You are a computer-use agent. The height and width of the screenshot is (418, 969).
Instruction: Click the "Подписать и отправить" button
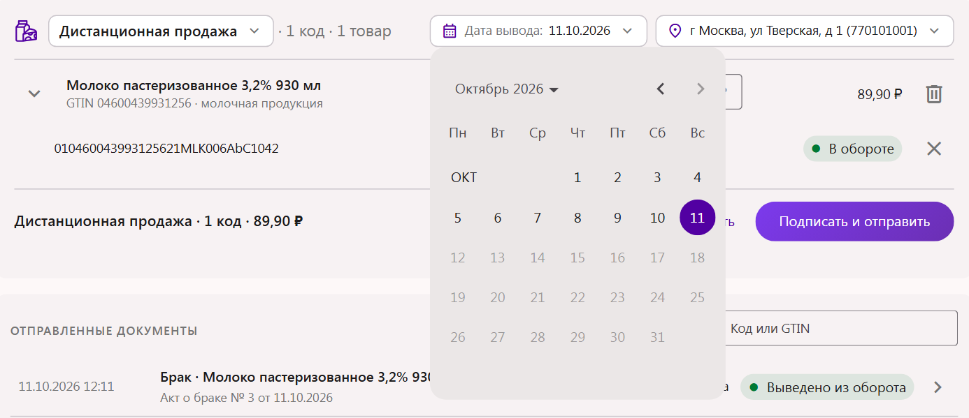click(854, 222)
